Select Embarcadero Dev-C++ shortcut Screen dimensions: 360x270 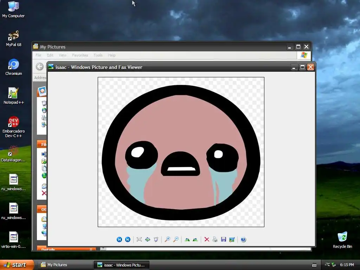pyautogui.click(x=14, y=127)
